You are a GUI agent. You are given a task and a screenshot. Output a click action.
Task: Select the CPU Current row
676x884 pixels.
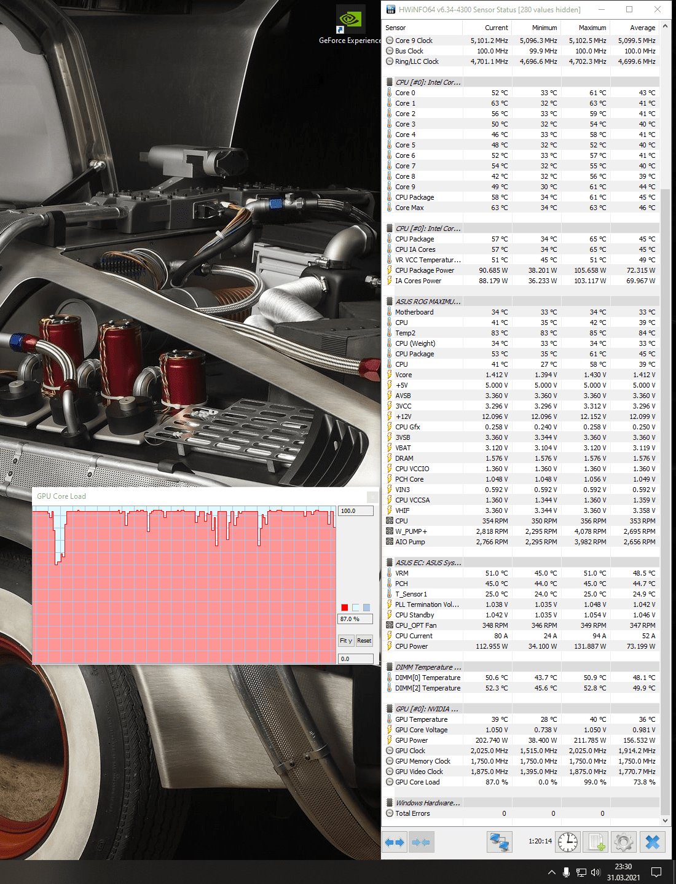521,636
